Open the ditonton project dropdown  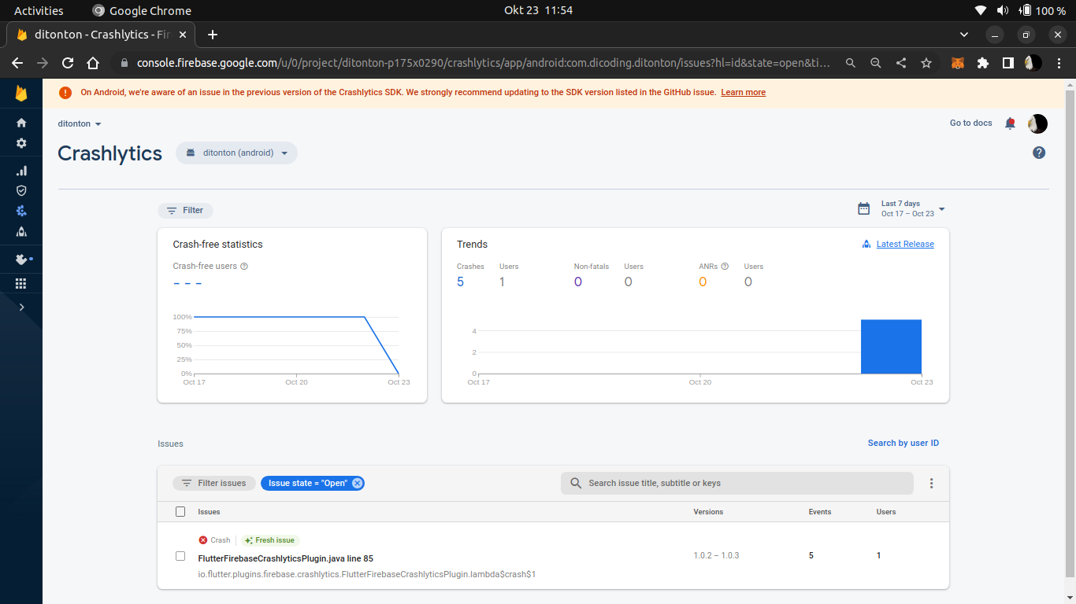tap(79, 123)
